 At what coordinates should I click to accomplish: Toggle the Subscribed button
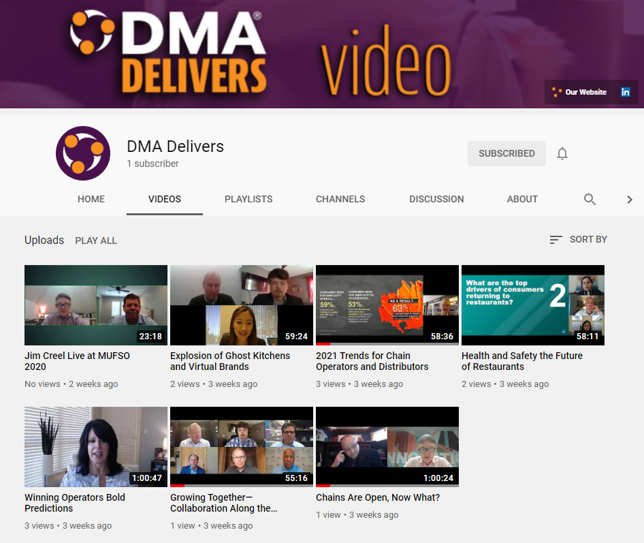click(506, 153)
